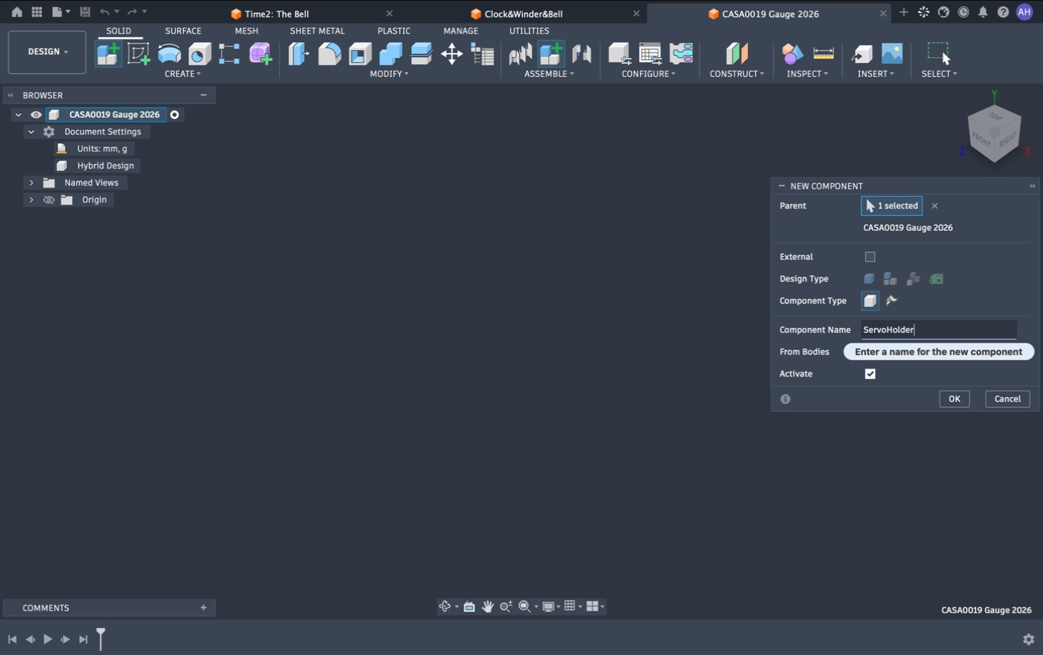Switch to the SHEET METAL tab

tap(317, 31)
